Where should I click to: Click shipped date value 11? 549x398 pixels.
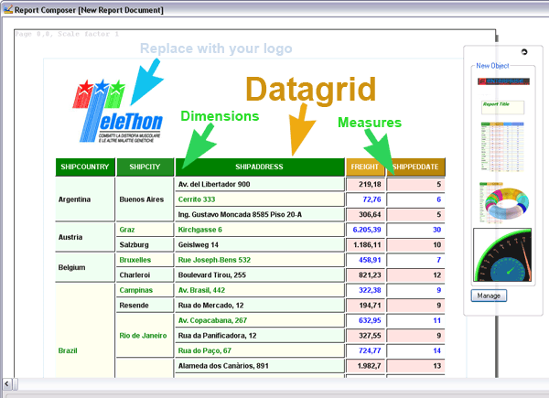(415, 320)
